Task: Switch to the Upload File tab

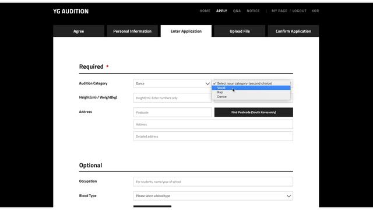Action: coord(240,31)
